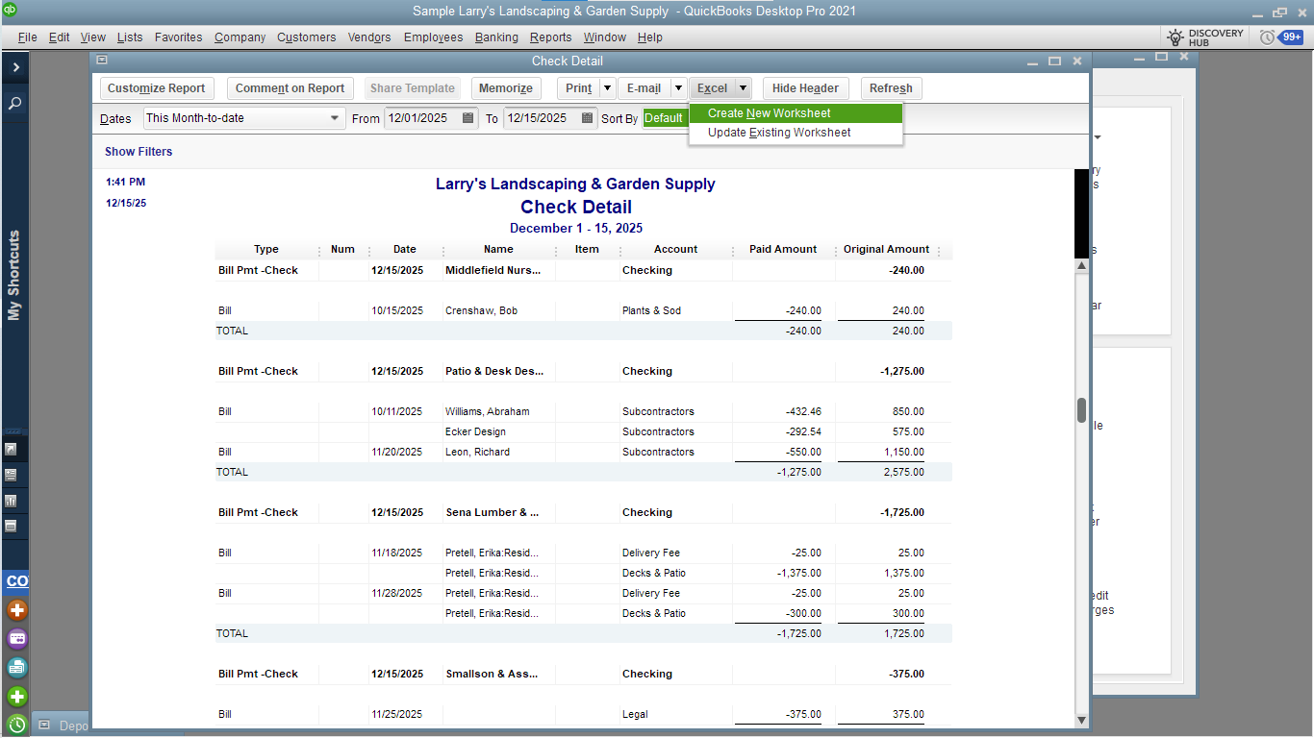Click the underlined CO link in sidebar
Viewport: 1314px width, 738px height.
pyautogui.click(x=17, y=581)
